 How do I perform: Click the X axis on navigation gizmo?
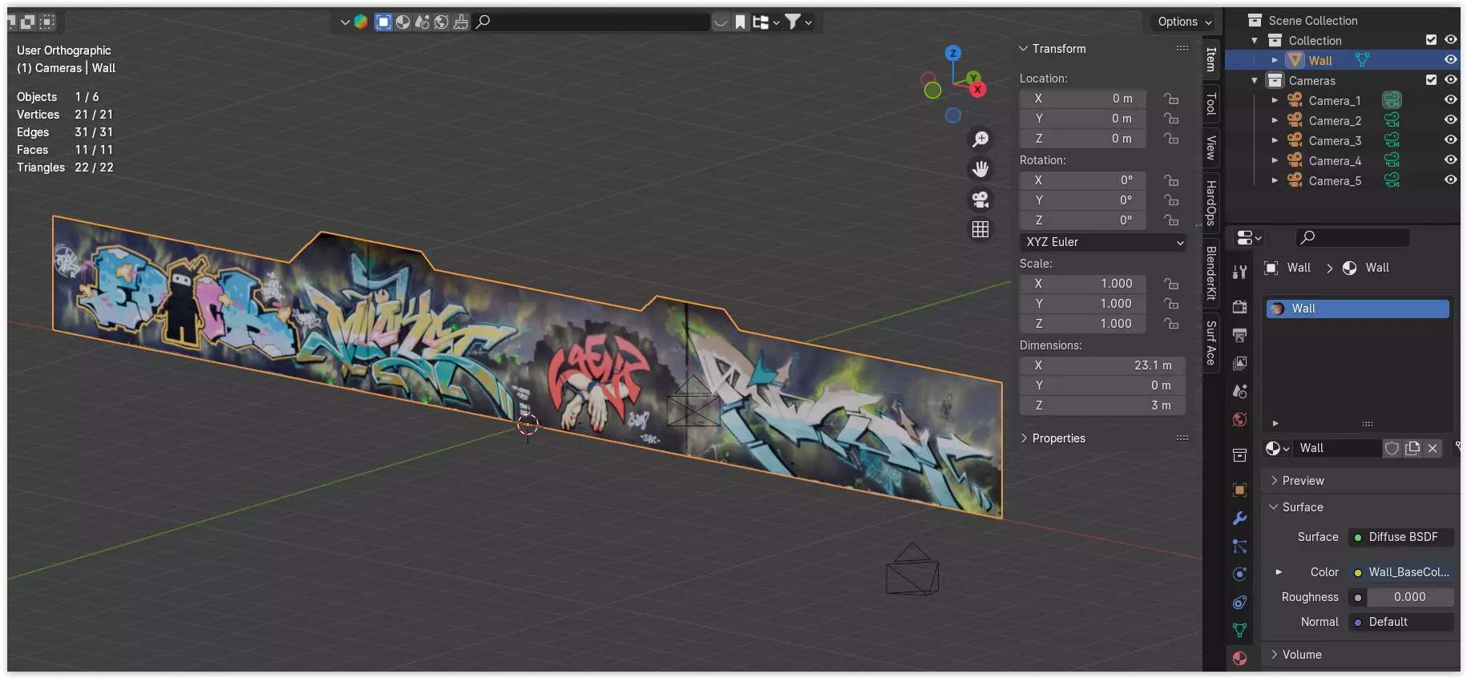(978, 90)
